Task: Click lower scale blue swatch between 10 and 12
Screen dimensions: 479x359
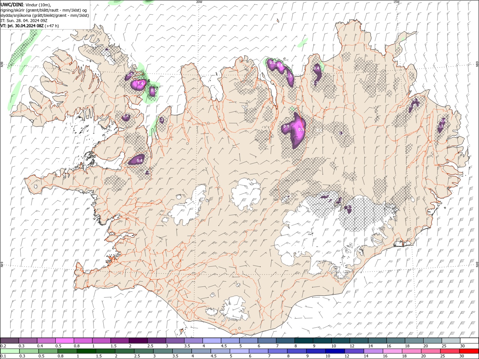Action: (x=335, y=351)
